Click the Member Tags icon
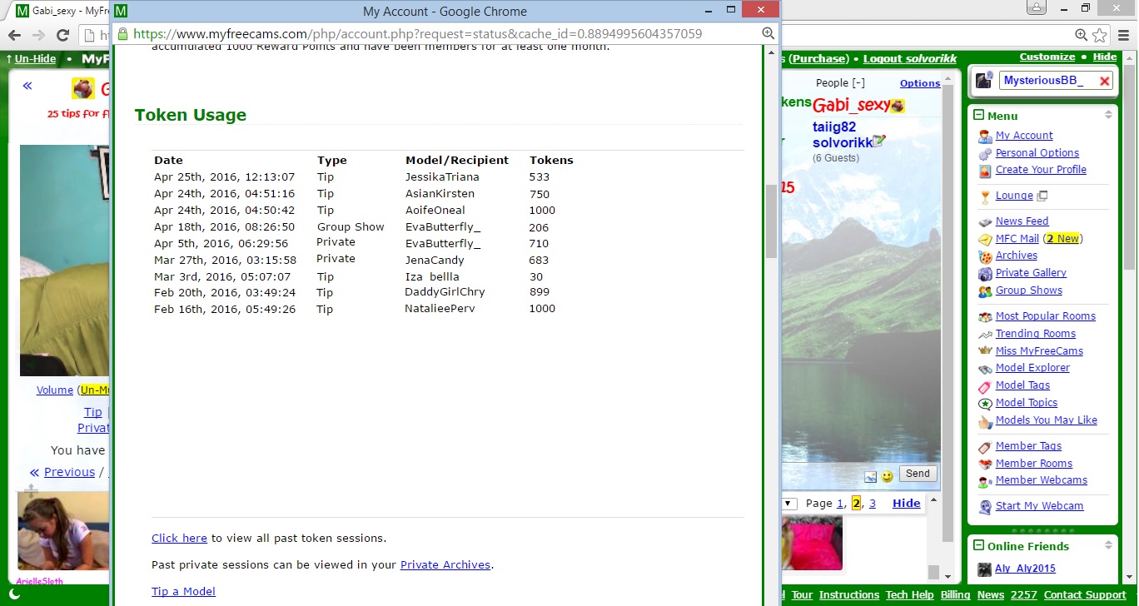The image size is (1139, 606). 985,446
